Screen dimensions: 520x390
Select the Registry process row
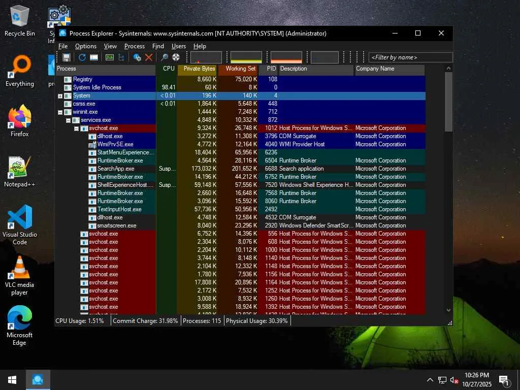coord(240,79)
